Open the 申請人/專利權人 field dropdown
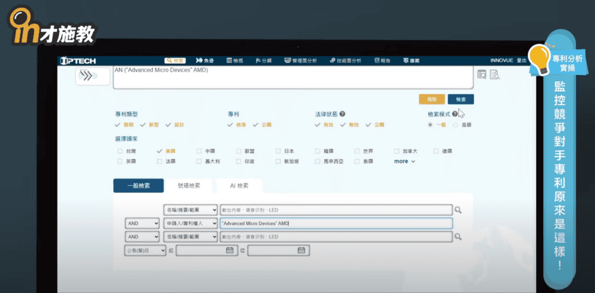Viewport: 595px width, 293px height. point(190,223)
